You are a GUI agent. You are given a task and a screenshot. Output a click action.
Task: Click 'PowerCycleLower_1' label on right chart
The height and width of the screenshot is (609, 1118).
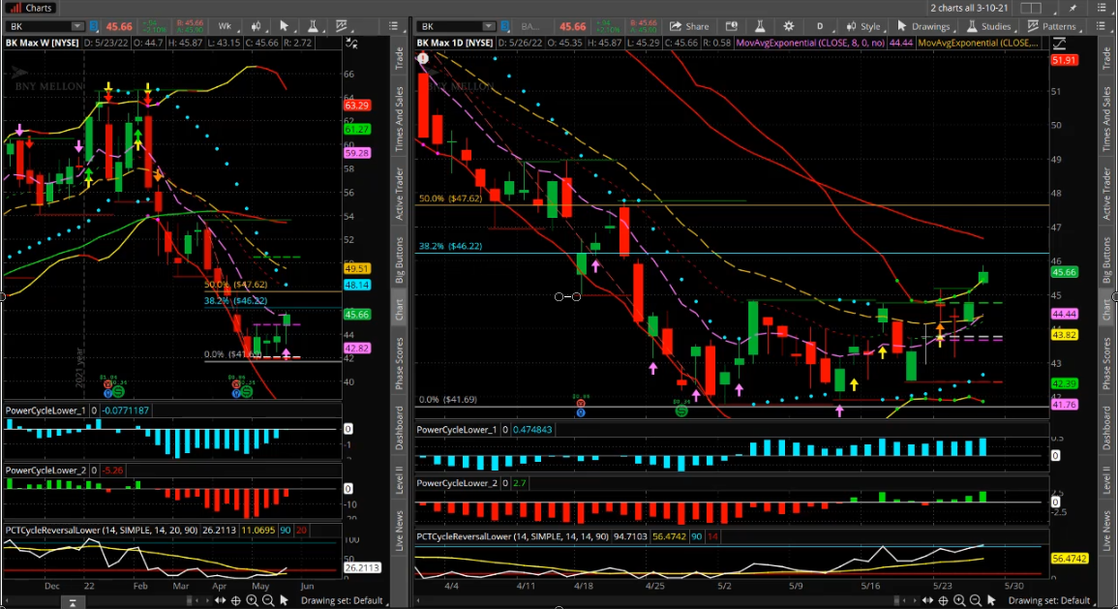(456, 429)
